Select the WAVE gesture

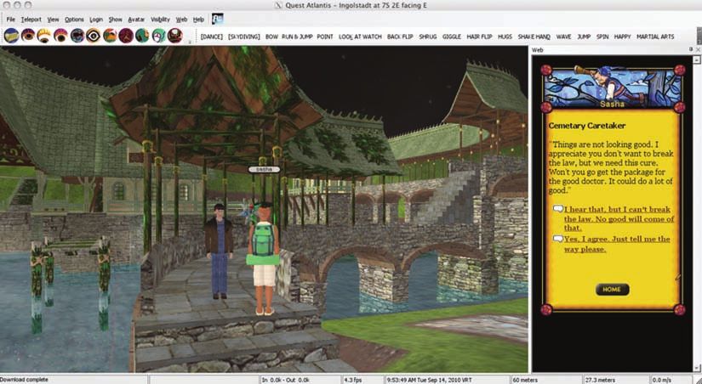[x=563, y=37]
